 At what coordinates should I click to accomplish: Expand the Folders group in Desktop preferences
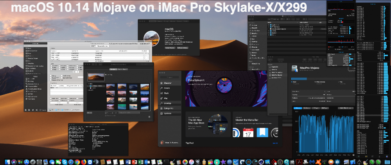[88, 90]
